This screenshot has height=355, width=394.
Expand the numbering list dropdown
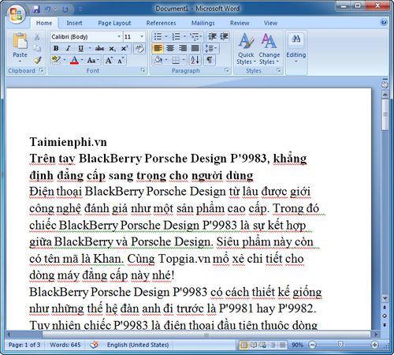184,36
